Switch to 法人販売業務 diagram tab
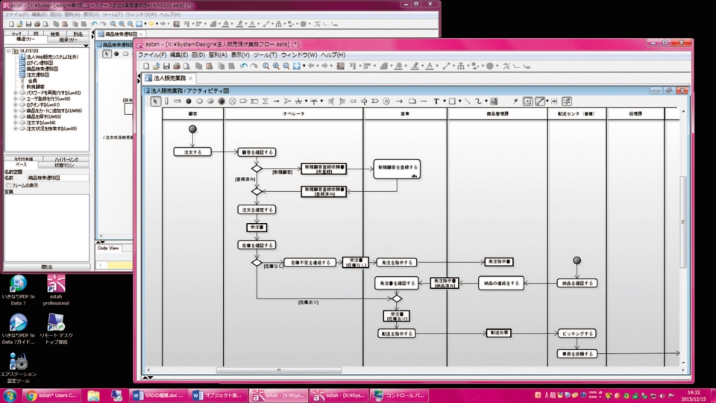716x403 pixels. click(x=169, y=78)
